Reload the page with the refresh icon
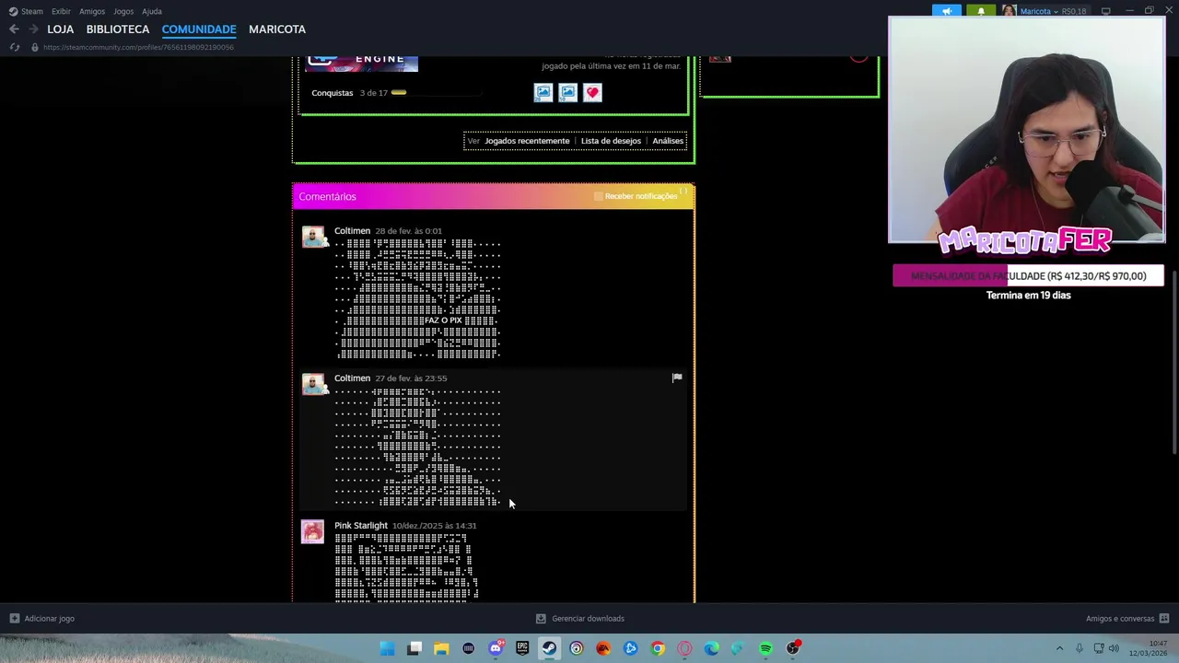 15,47
